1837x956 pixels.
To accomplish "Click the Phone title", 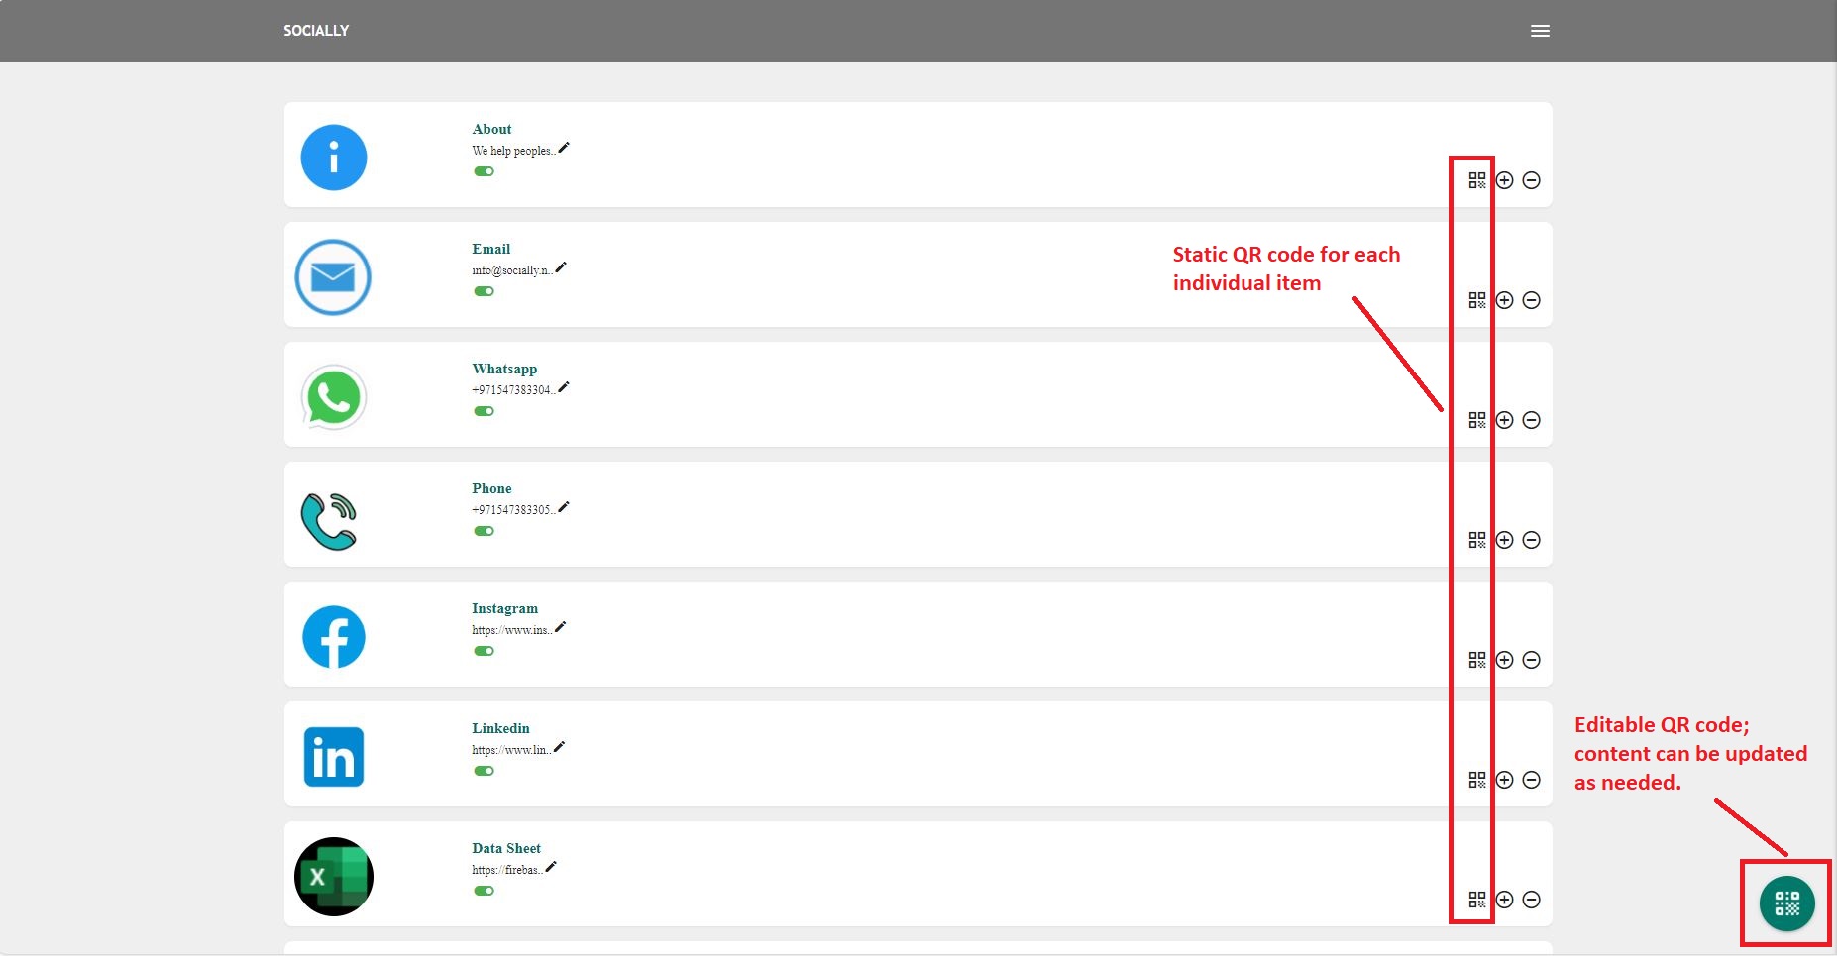I will pyautogui.click(x=491, y=488).
